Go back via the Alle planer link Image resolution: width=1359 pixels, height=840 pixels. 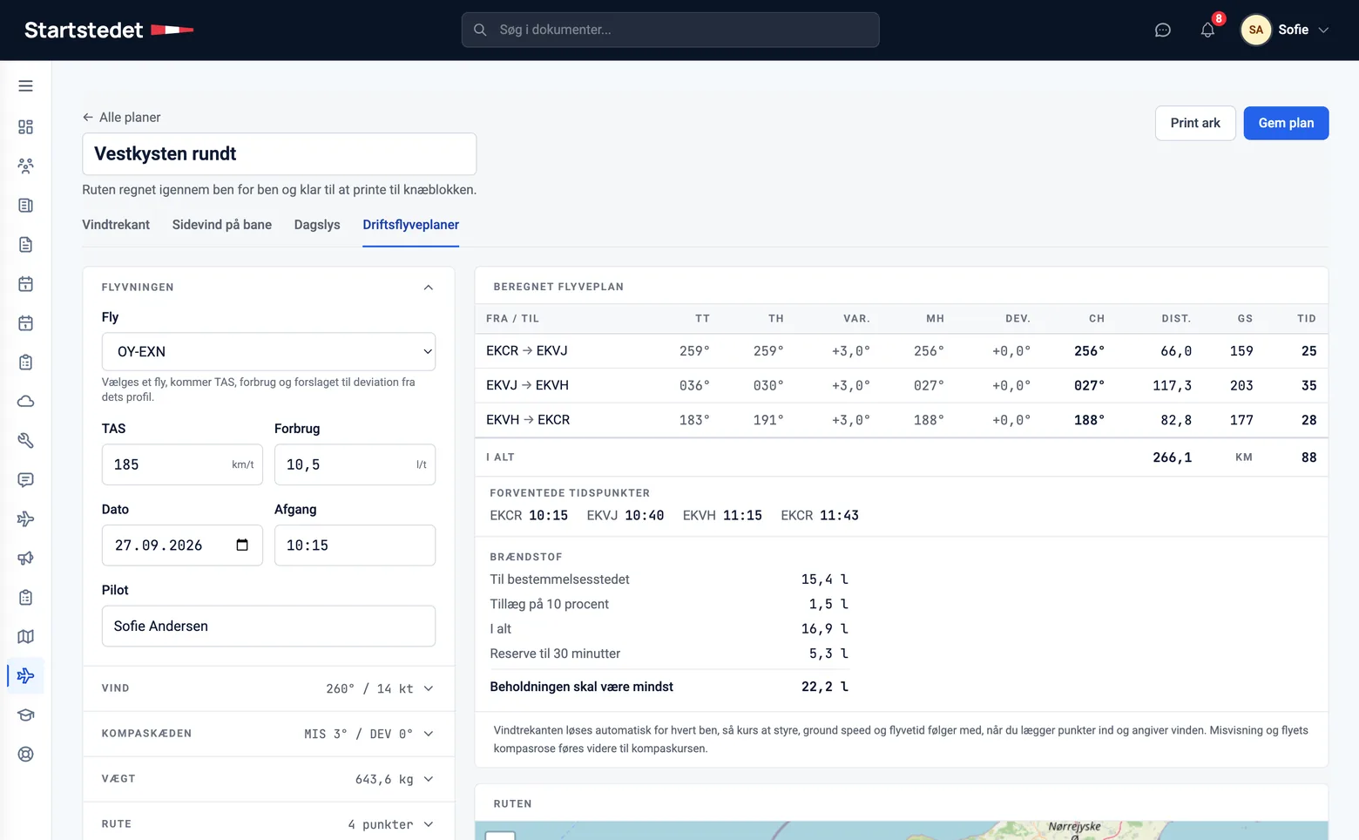[122, 118]
